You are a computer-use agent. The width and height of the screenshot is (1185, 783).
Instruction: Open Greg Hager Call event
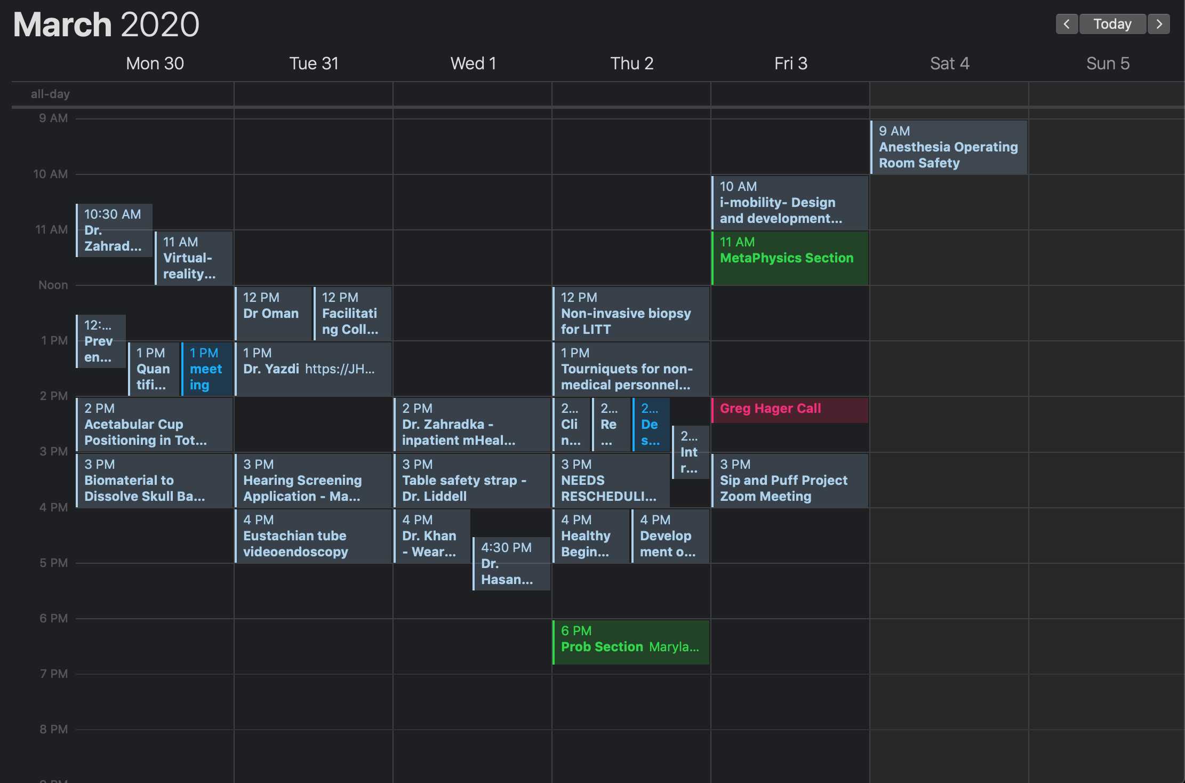[x=790, y=409]
